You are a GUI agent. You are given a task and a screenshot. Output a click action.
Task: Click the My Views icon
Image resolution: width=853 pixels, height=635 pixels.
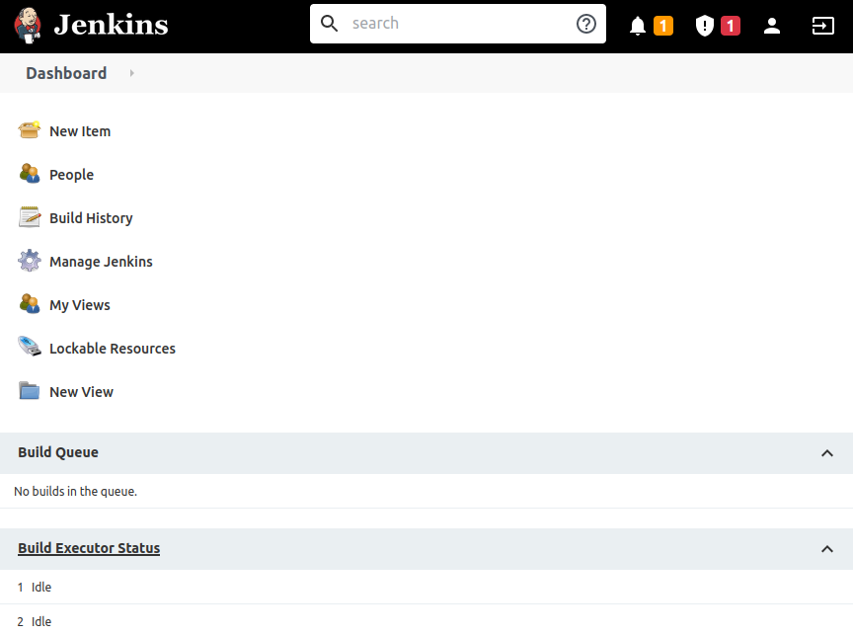[30, 303]
